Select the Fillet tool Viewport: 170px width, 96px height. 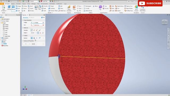[x=40, y=8]
